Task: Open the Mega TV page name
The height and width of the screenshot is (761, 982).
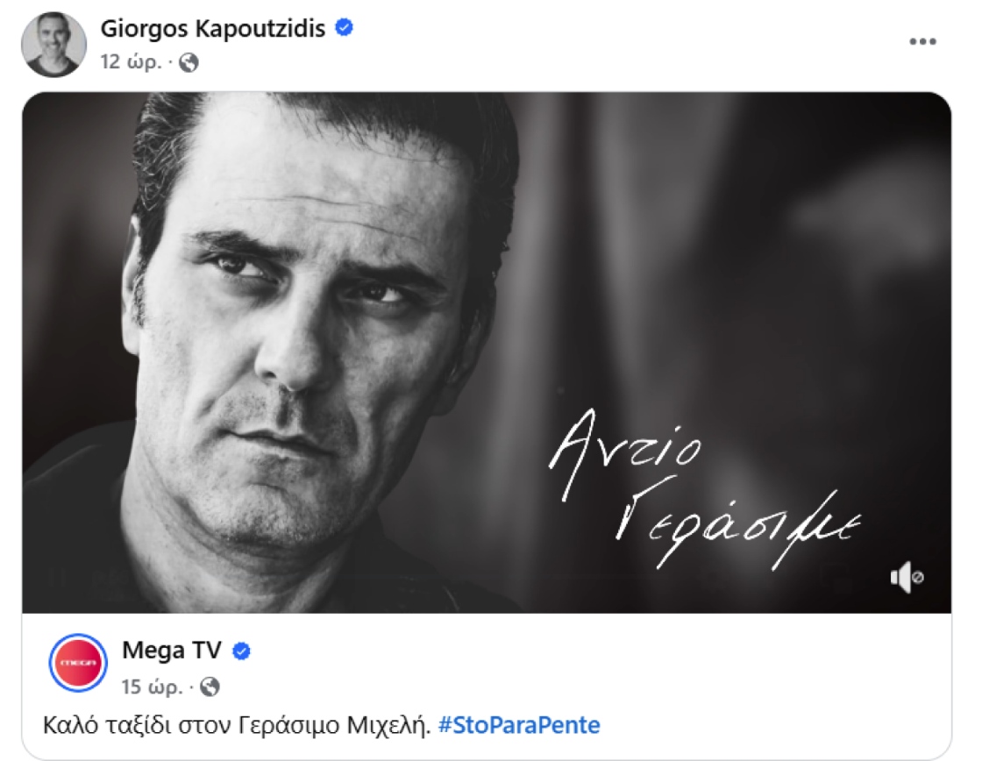Action: click(x=172, y=651)
